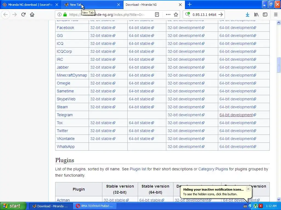Viewport: 281px width, 210px height.
Task: Select Download - Miranda NG tab
Action: pyautogui.click(x=154, y=5)
